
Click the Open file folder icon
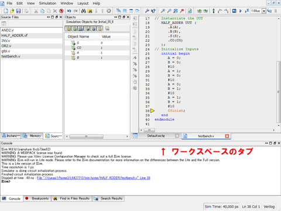coord(12,11)
